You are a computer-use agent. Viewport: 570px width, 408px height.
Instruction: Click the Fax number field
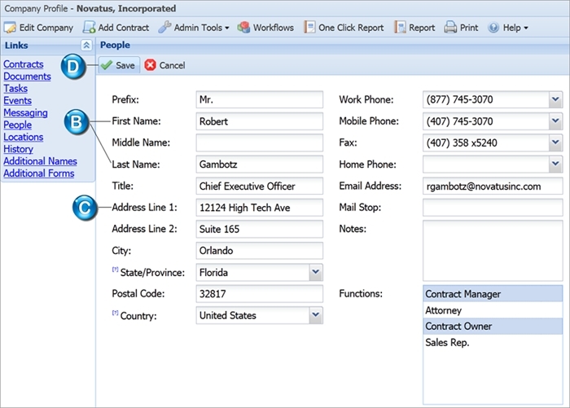click(x=485, y=143)
